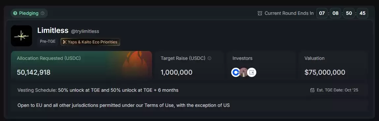This screenshot has width=379, height=121.
Task: Click the alarm clock icon beside round timer
Action: pyautogui.click(x=260, y=13)
